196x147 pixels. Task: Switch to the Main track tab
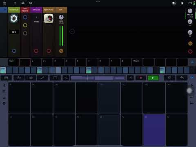(x=13, y=62)
